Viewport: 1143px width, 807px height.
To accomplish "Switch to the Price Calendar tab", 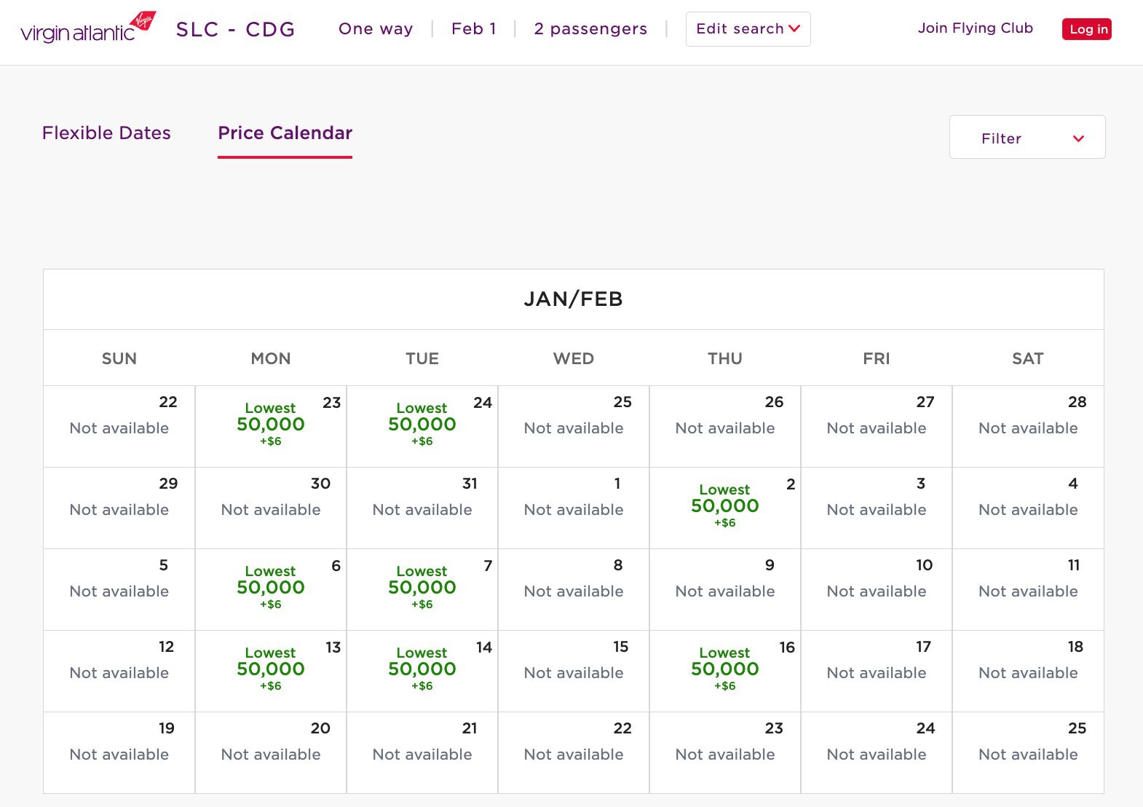I will (x=285, y=133).
